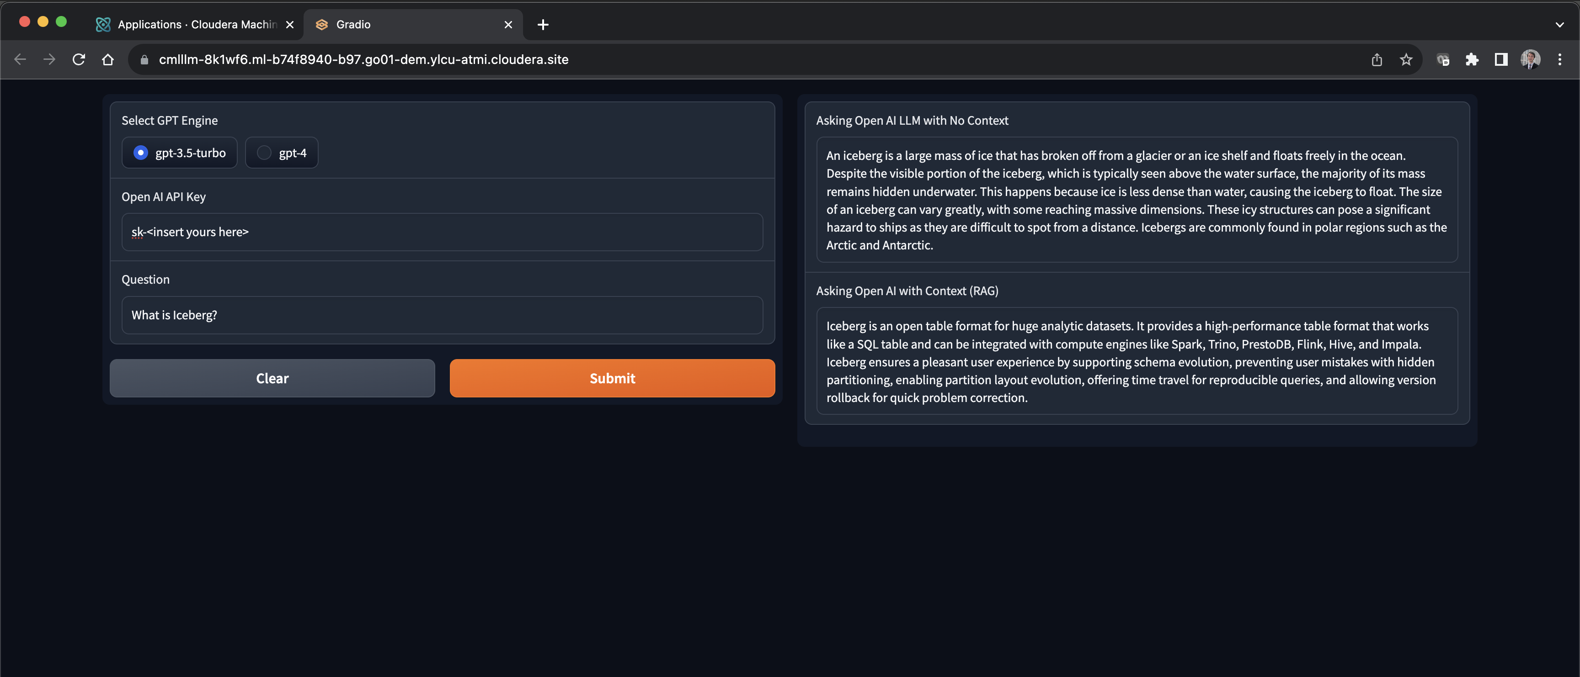This screenshot has width=1580, height=677.
Task: Click the browser reload icon
Action: coord(79,59)
